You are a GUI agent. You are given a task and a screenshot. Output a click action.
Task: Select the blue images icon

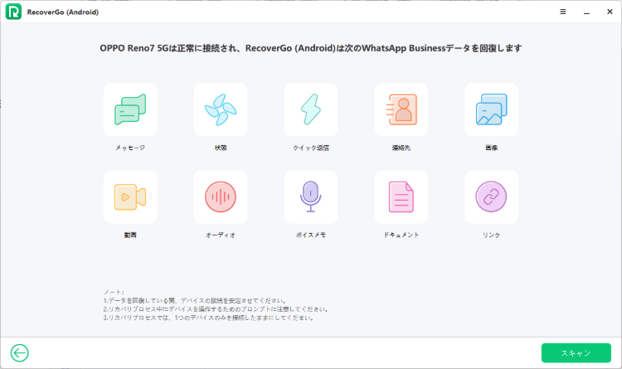(492, 109)
